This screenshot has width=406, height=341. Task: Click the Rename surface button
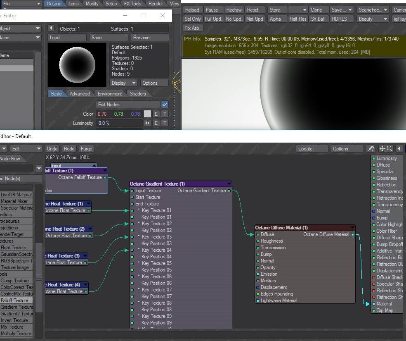point(150,38)
